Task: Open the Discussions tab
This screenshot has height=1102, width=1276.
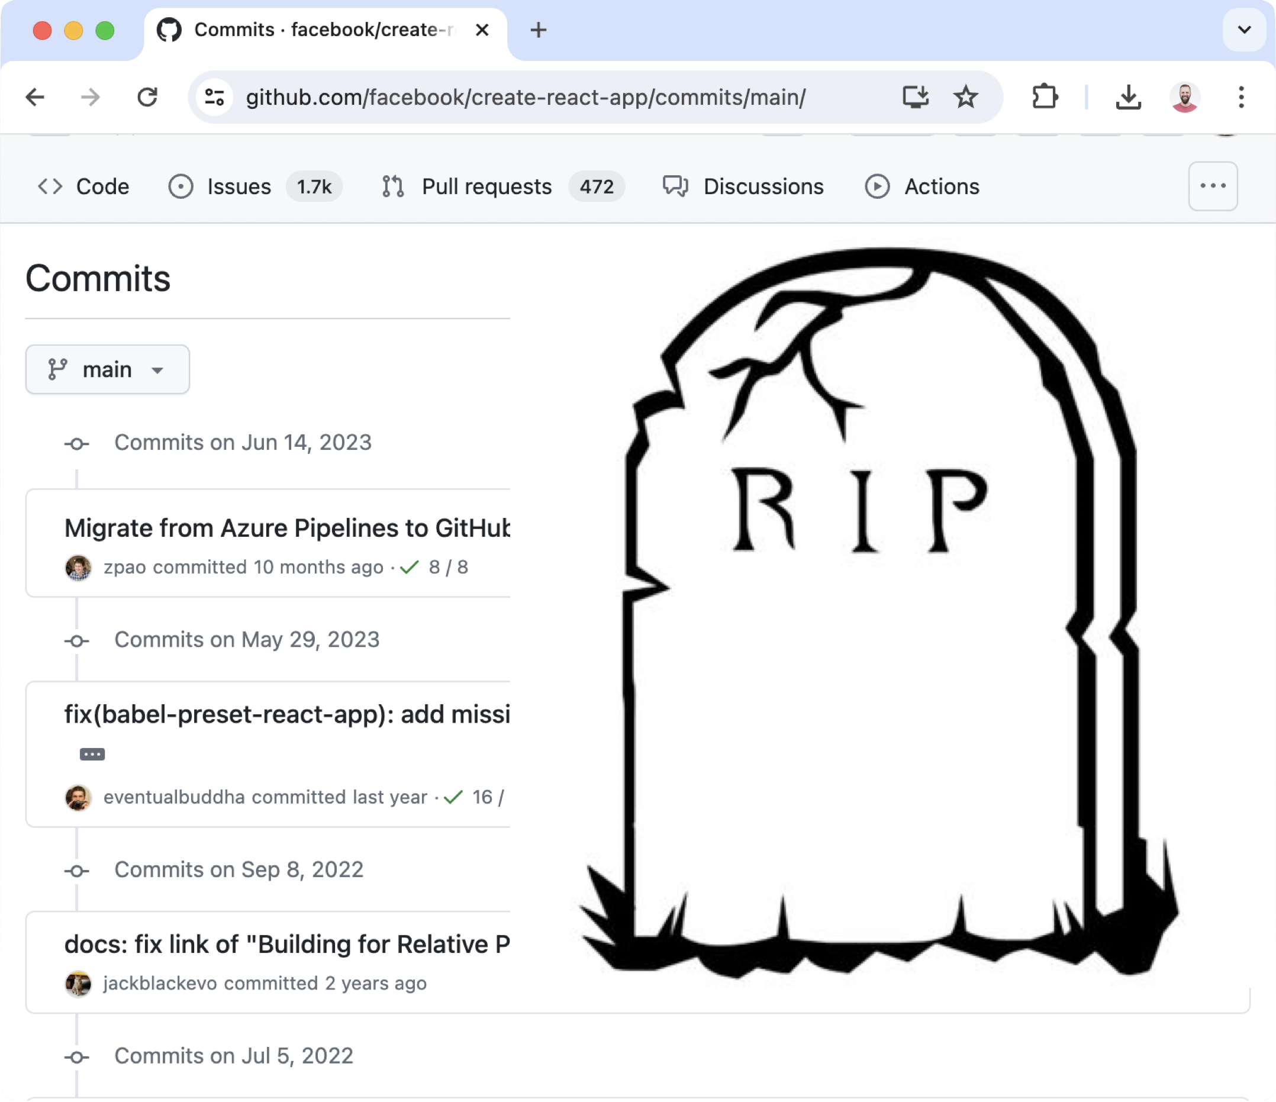Action: tap(743, 186)
